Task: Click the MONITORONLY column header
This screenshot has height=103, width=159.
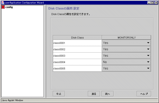Action: pyautogui.click(x=126, y=38)
